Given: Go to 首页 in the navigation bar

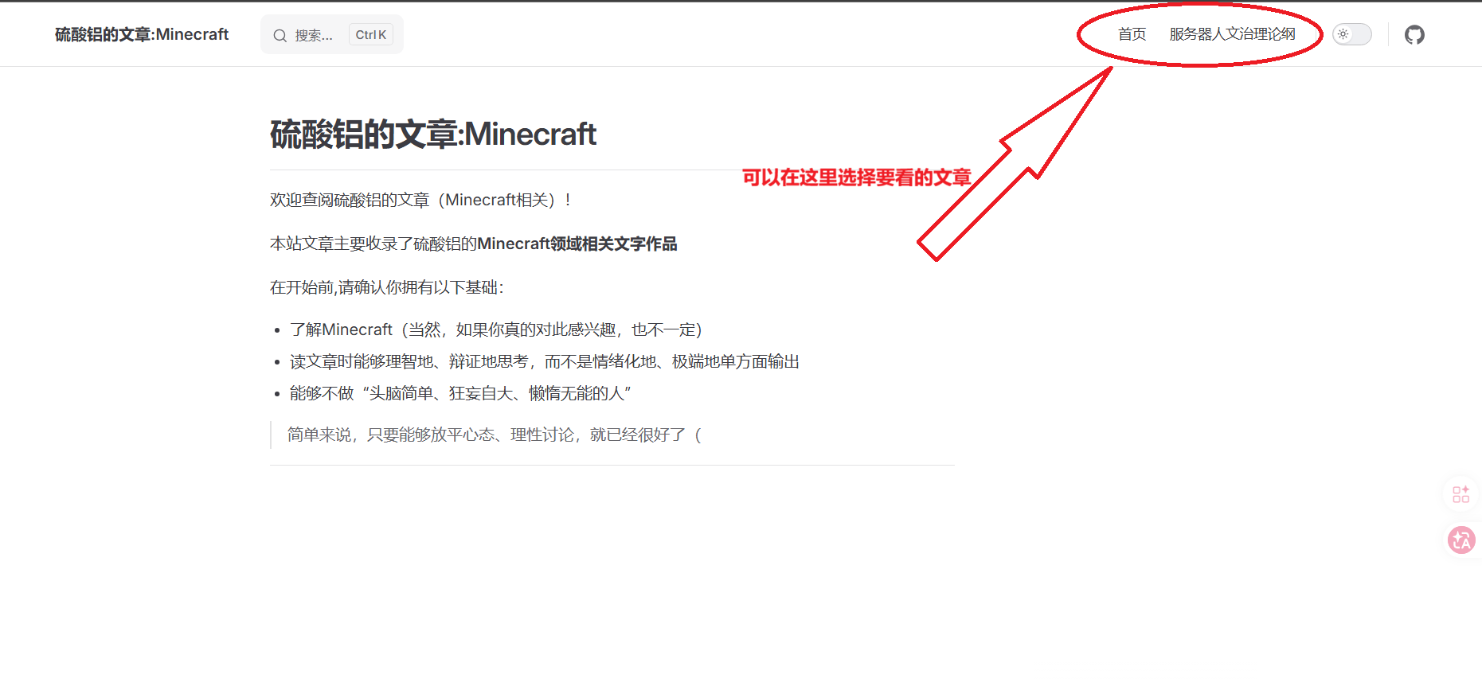Looking at the screenshot, I should click(1132, 34).
